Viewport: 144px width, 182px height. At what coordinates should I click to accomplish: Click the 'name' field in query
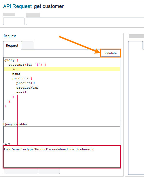16,74
